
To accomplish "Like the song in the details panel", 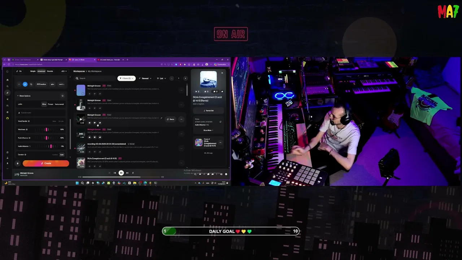I will [206, 91].
